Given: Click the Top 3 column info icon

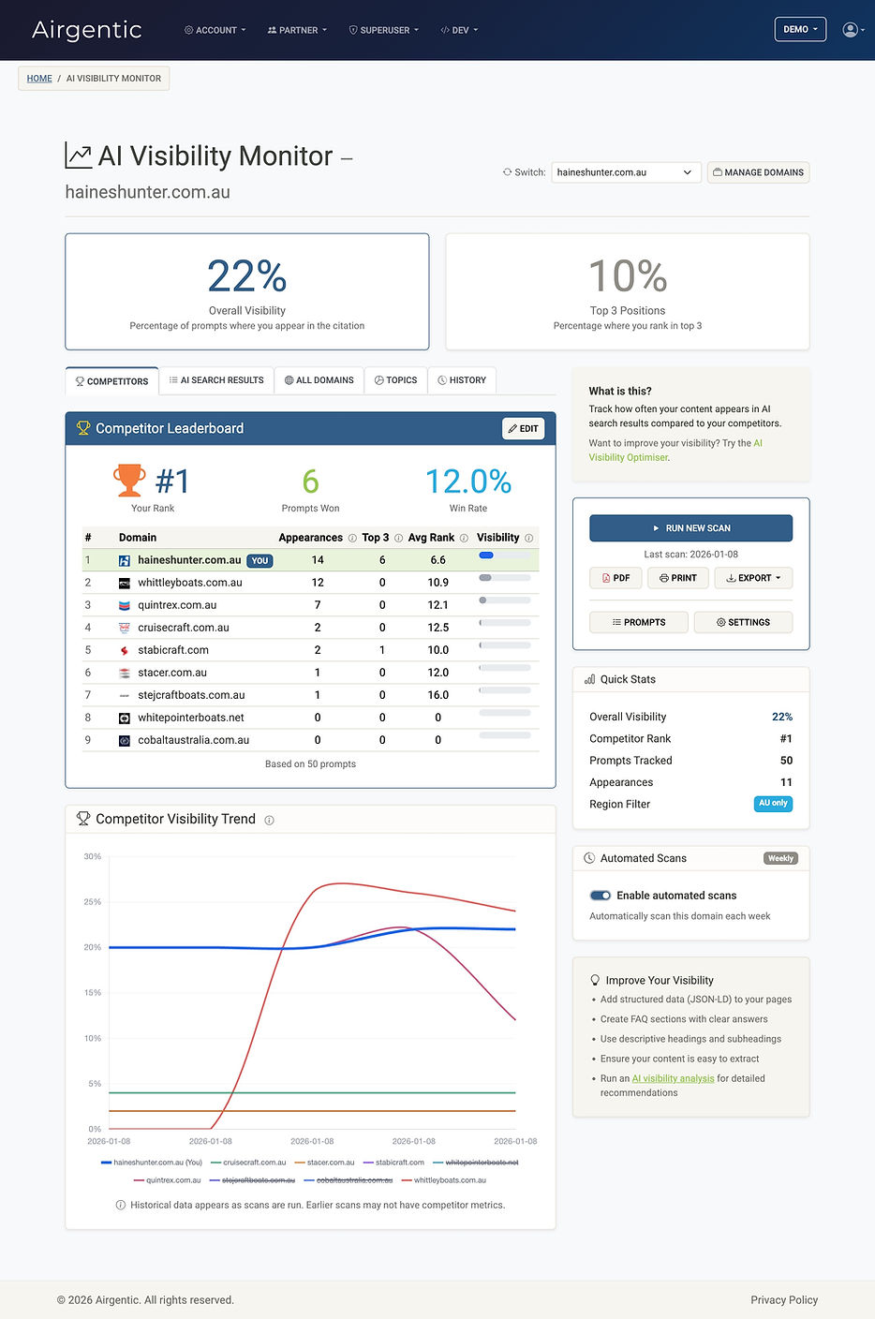Looking at the screenshot, I should click(398, 539).
